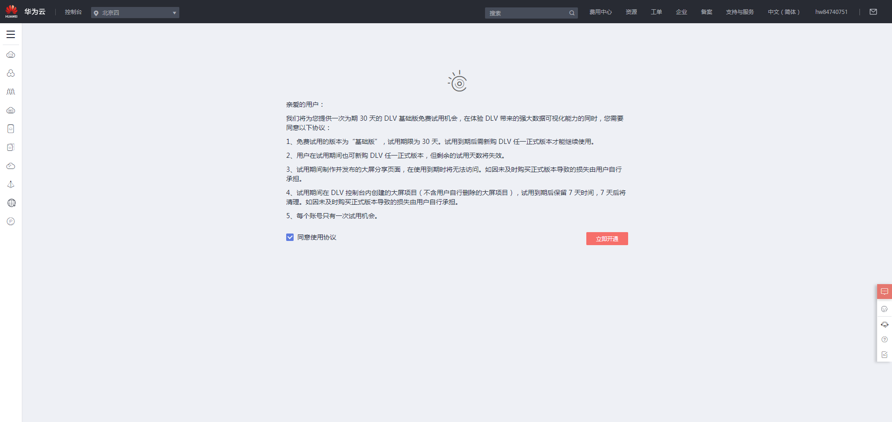Viewport: 892px width, 422px height.
Task: Open the red chat bubble floating icon
Action: point(885,292)
